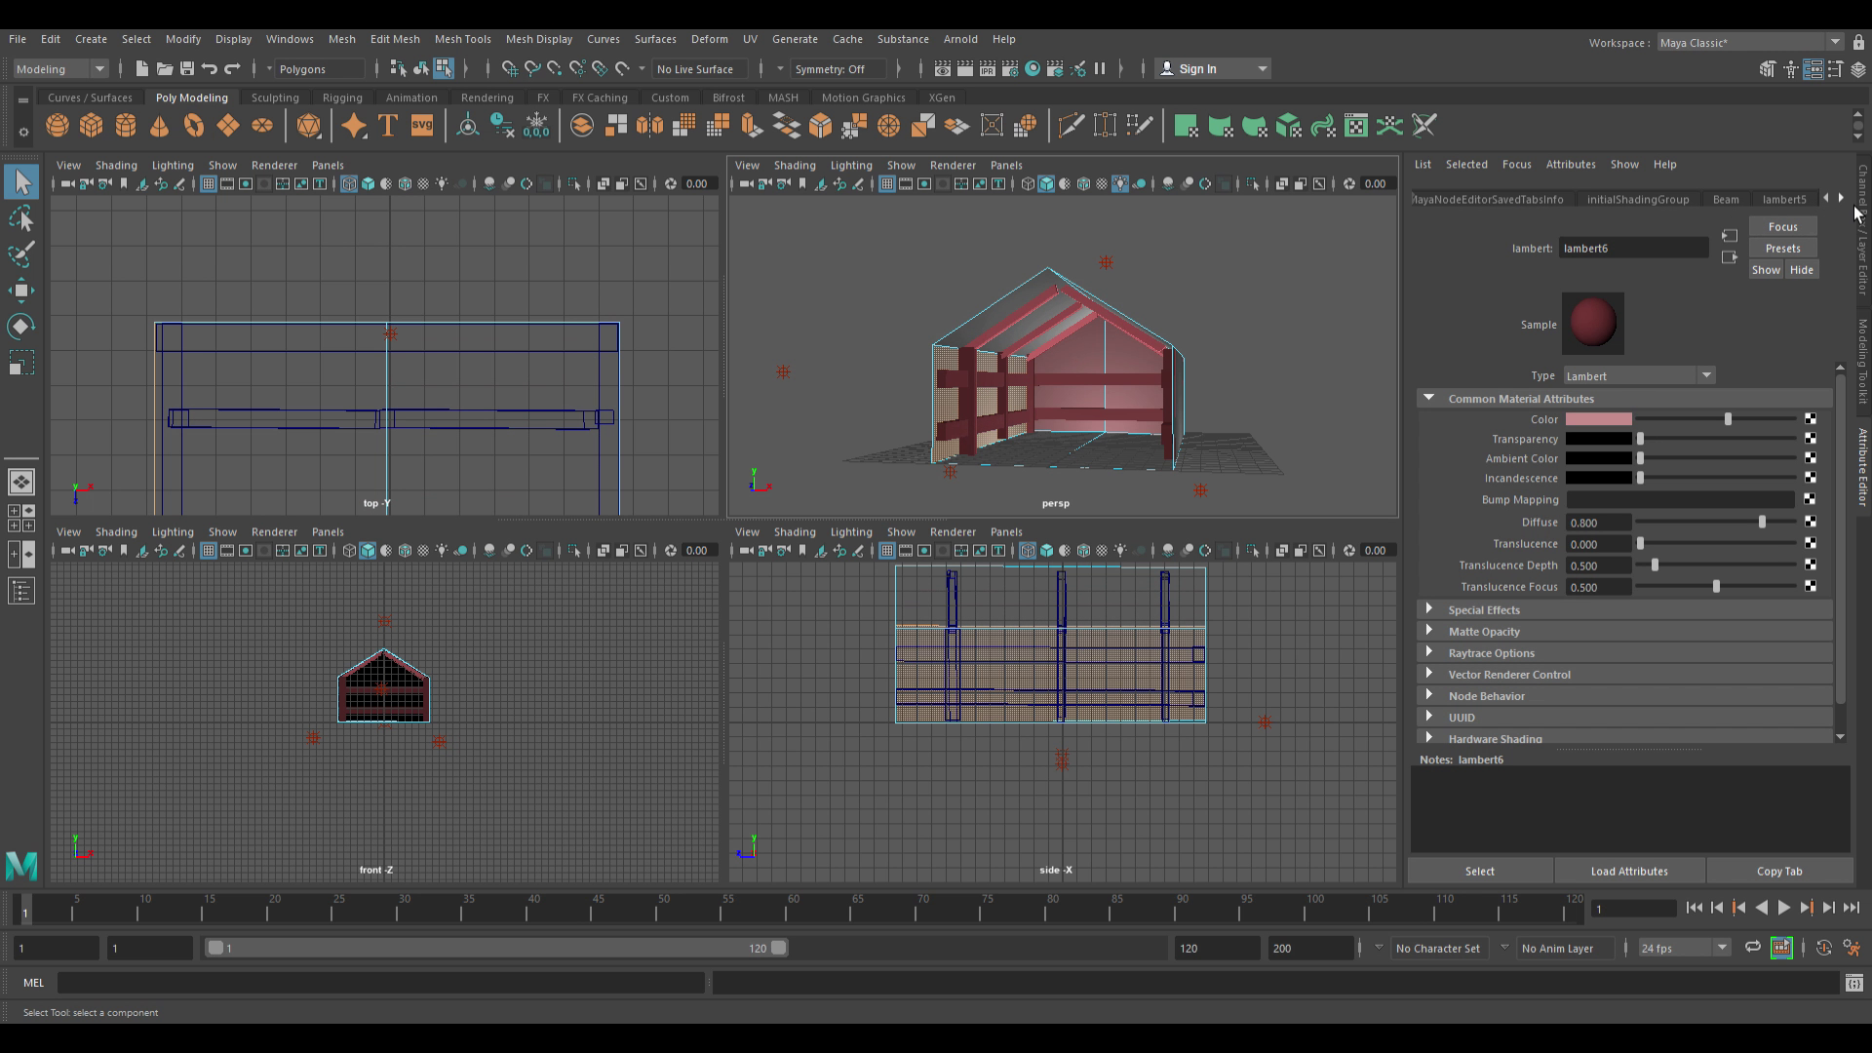Click the polygon sphere shelf icon
1872x1053 pixels.
pyautogui.click(x=58, y=126)
